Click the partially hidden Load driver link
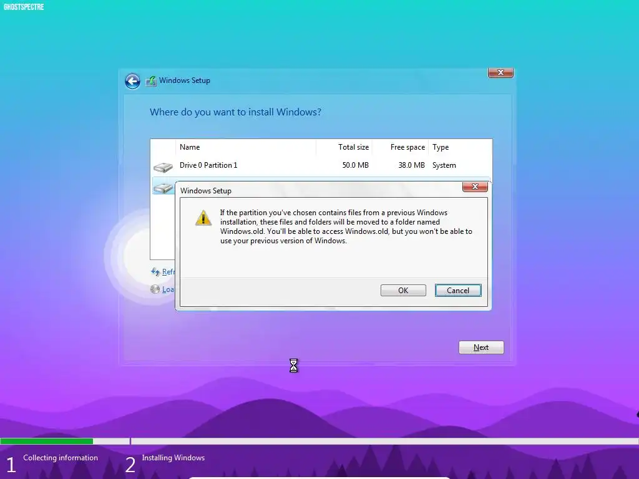 tap(168, 289)
